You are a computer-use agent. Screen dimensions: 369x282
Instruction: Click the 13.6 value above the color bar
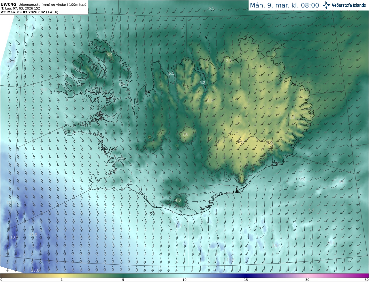pyautogui.click(x=35, y=270)
